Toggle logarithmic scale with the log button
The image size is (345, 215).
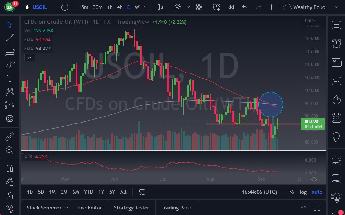303,192
